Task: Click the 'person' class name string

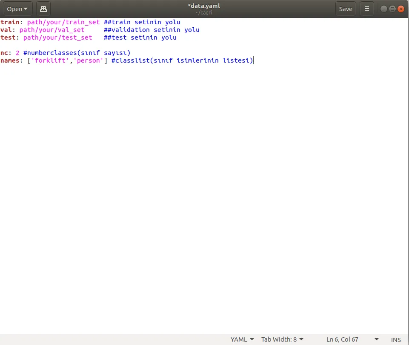Action: pyautogui.click(x=89, y=60)
